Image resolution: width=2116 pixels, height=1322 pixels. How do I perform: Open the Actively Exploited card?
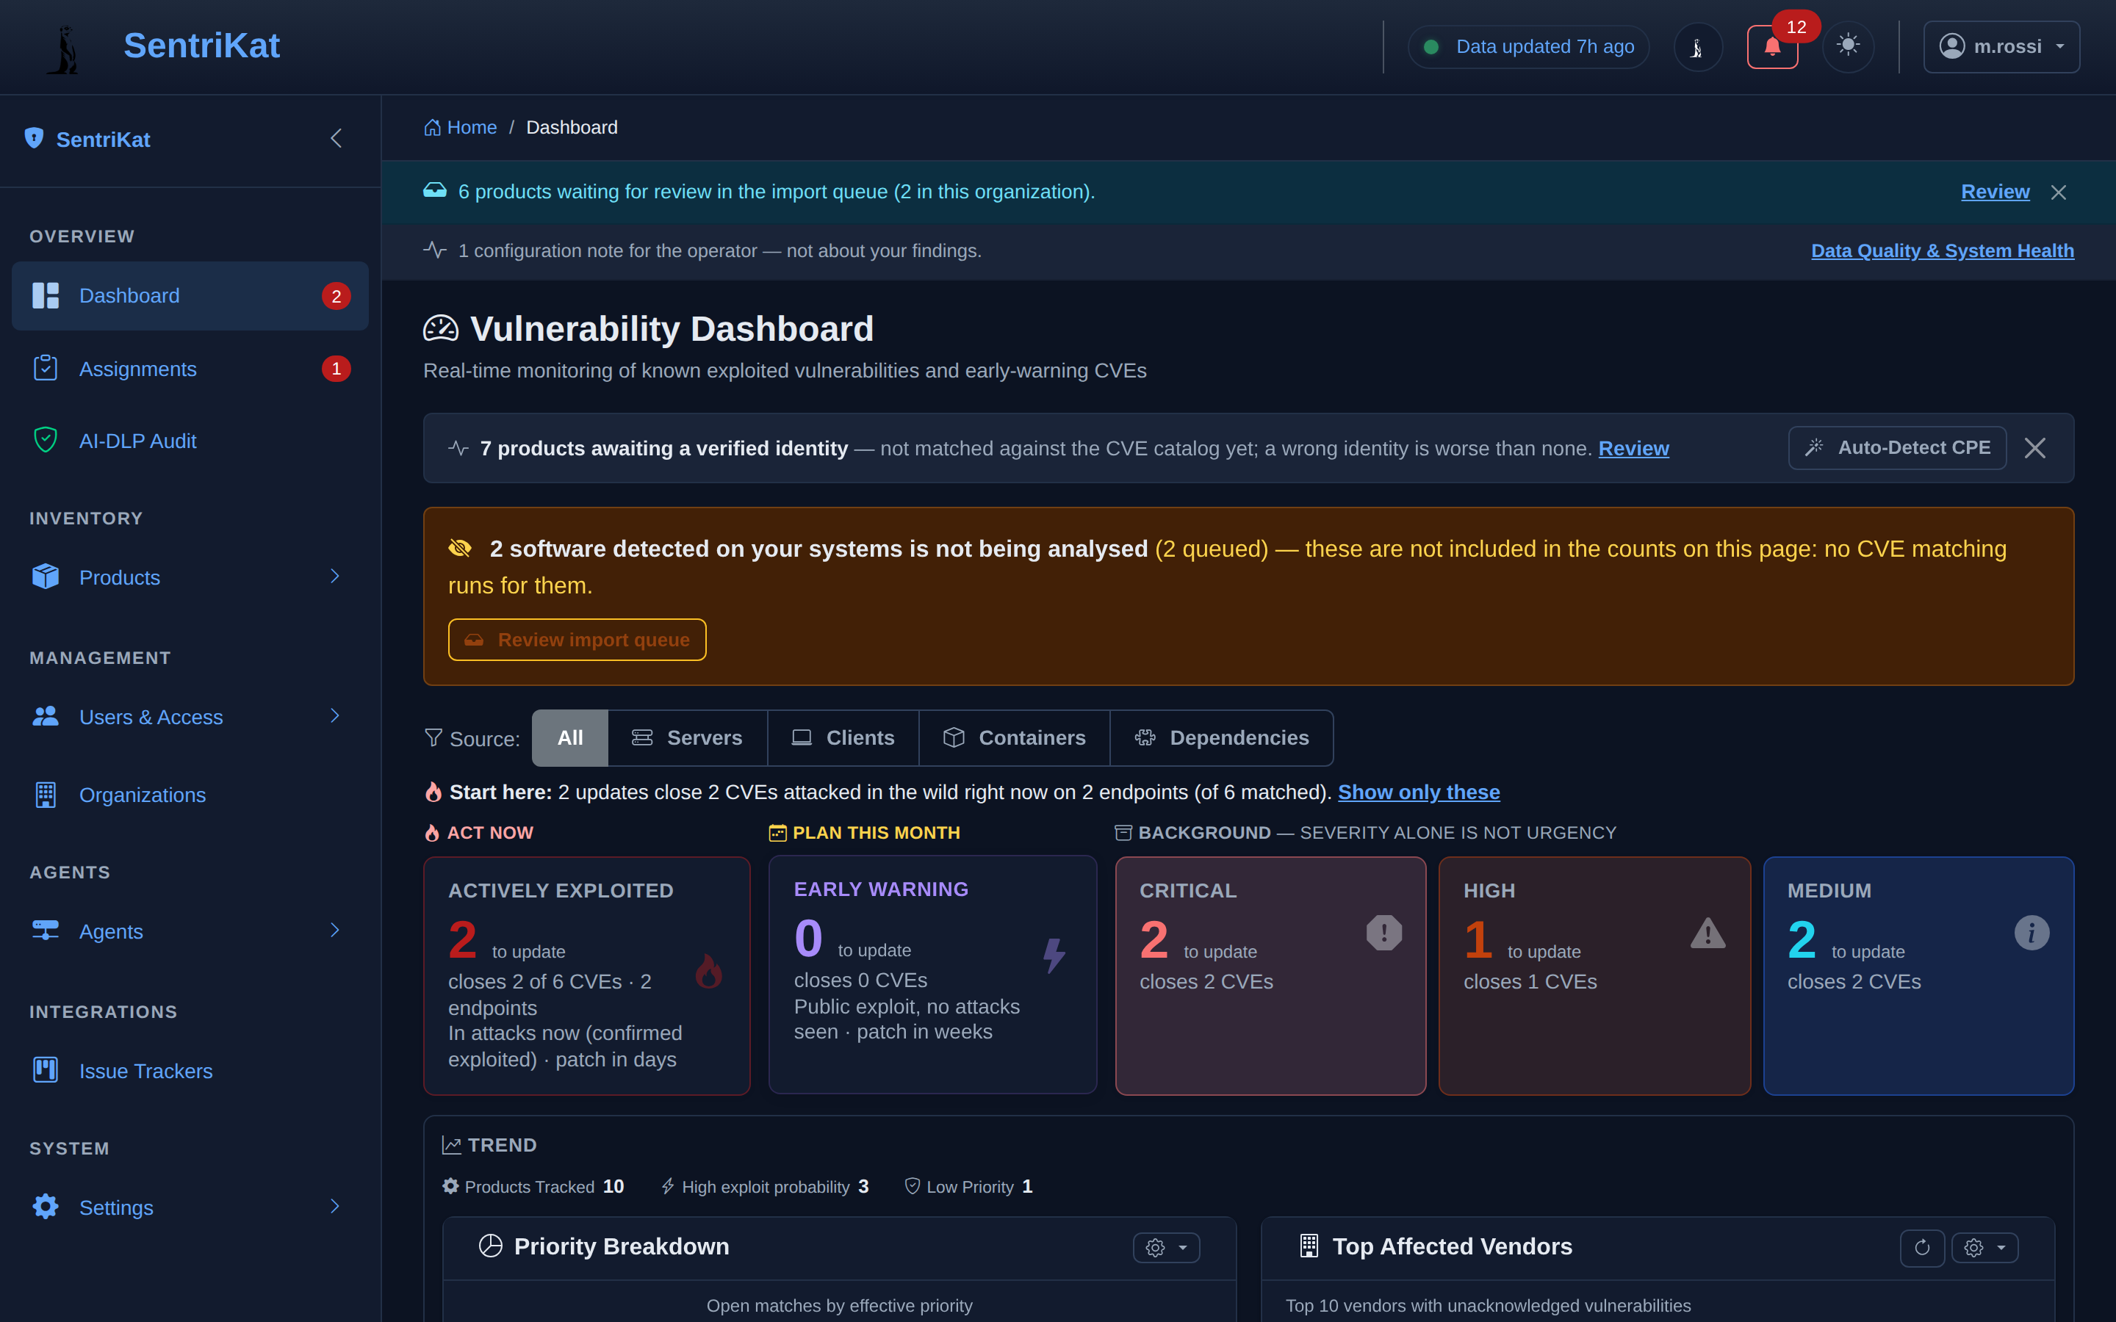tap(587, 976)
